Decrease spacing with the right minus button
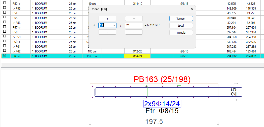 pyautogui.click(x=134, y=32)
